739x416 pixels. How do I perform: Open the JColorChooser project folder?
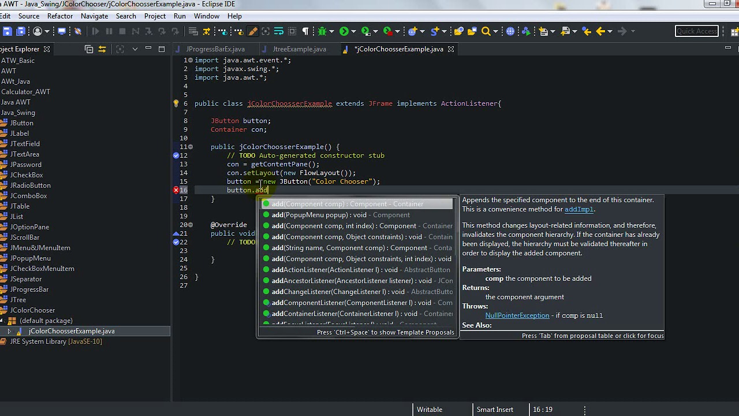point(32,310)
